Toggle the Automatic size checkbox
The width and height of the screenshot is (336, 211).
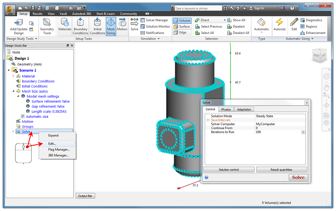(x=23, y=116)
